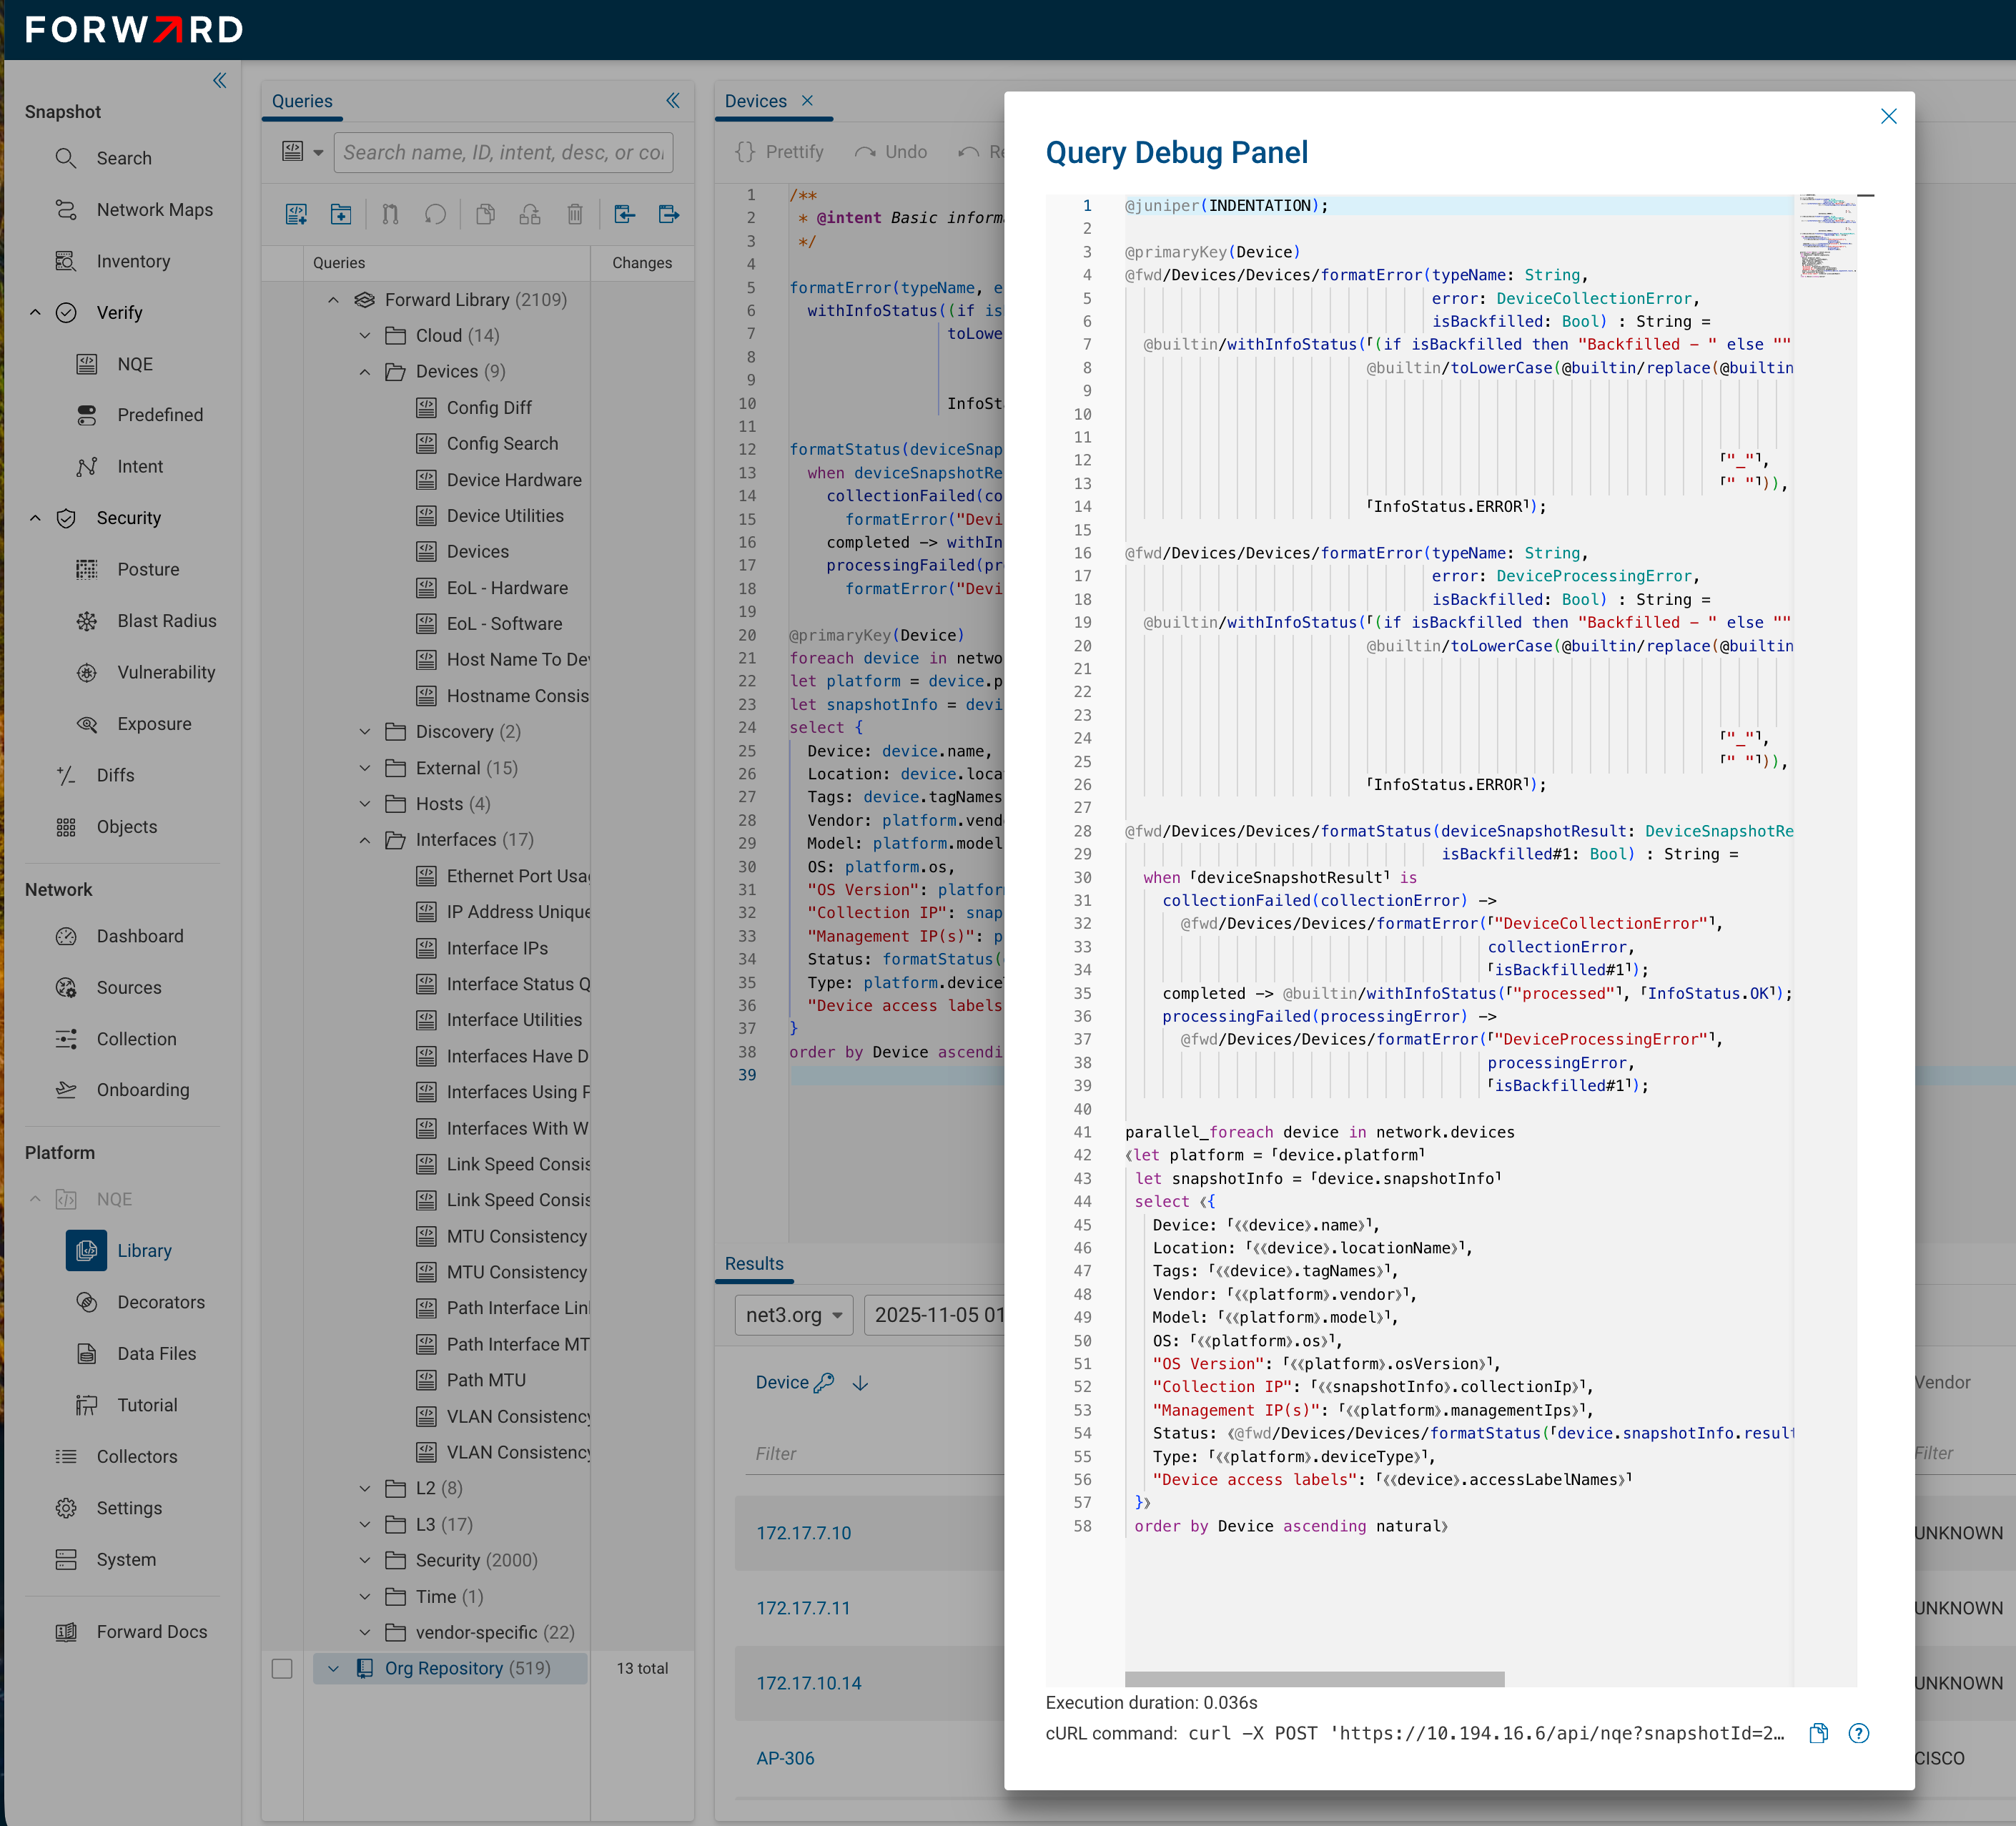Click the New Query icon

tap(296, 214)
